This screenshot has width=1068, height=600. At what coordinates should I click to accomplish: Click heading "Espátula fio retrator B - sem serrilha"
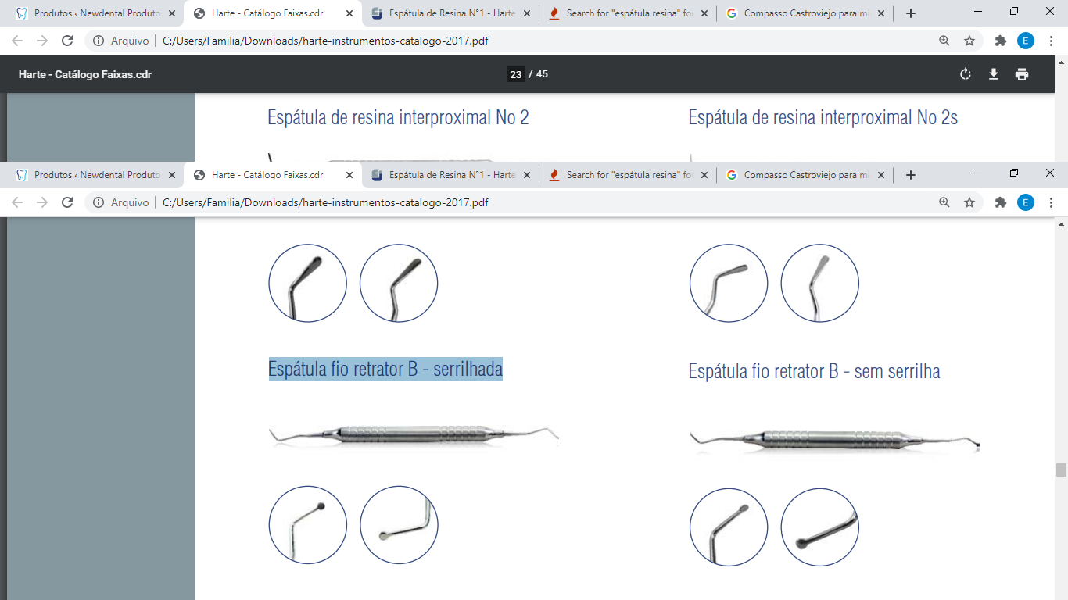click(x=814, y=371)
